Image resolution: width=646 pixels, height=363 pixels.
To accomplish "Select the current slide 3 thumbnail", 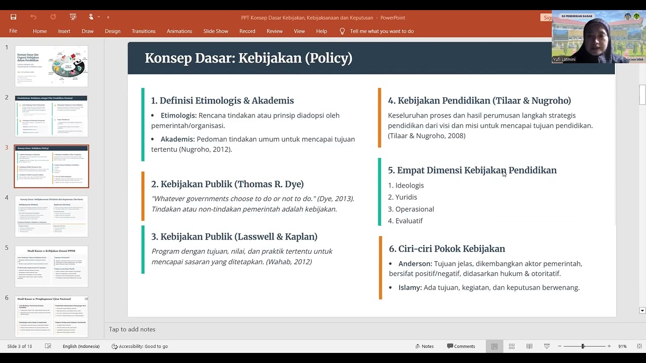I will coord(51,166).
